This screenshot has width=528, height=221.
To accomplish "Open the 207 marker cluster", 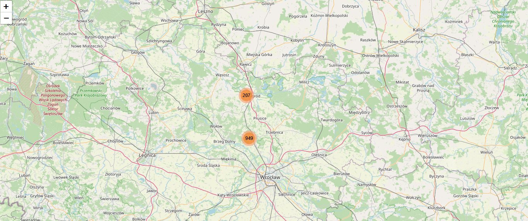I will coord(246,95).
